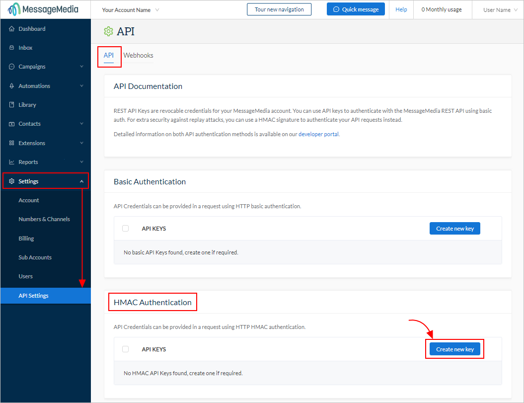
Task: Expand the Campaigns menu chevron
Action: [x=81, y=67]
